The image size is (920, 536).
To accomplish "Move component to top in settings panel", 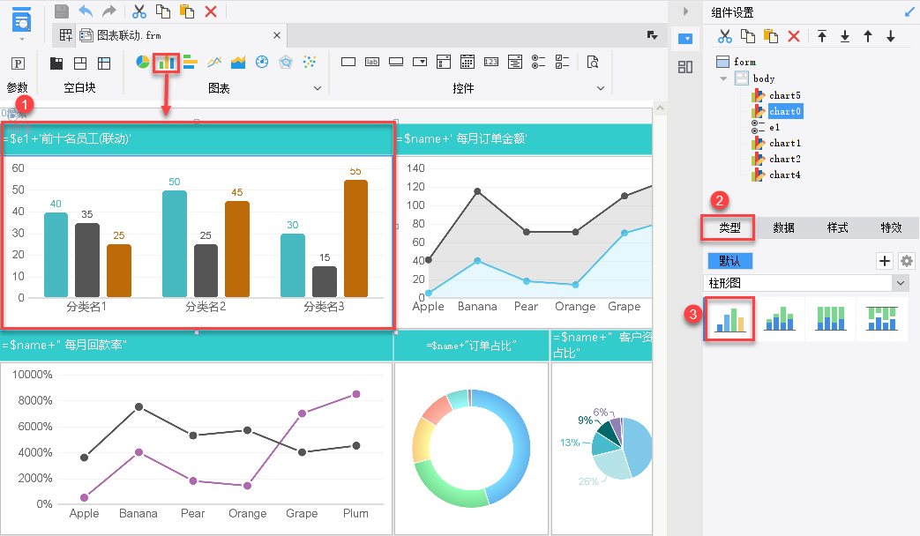I will (822, 36).
